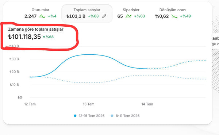Click the solid blue line peak near 13 Tem
Image resolution: width=219 pixels, height=135 pixels.
coord(89,54)
